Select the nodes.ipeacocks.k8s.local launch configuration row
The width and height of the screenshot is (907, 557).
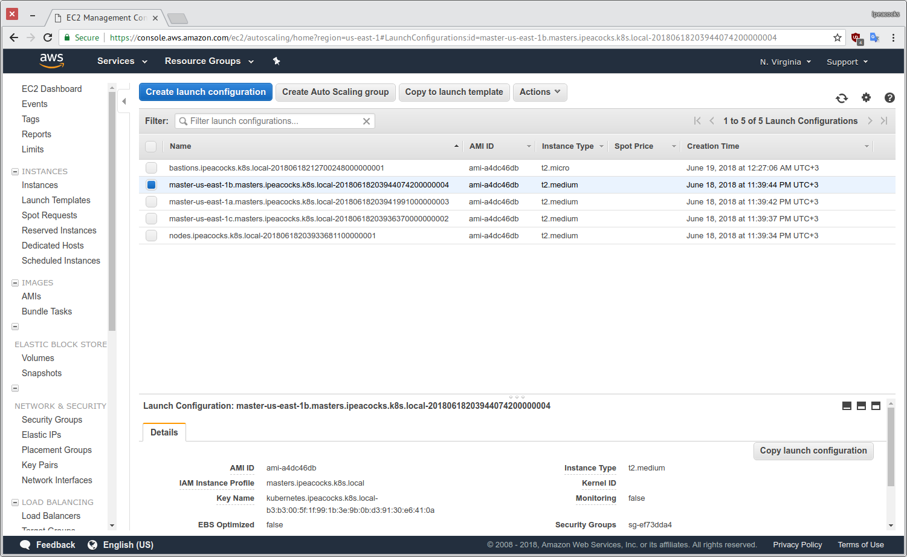(x=517, y=236)
